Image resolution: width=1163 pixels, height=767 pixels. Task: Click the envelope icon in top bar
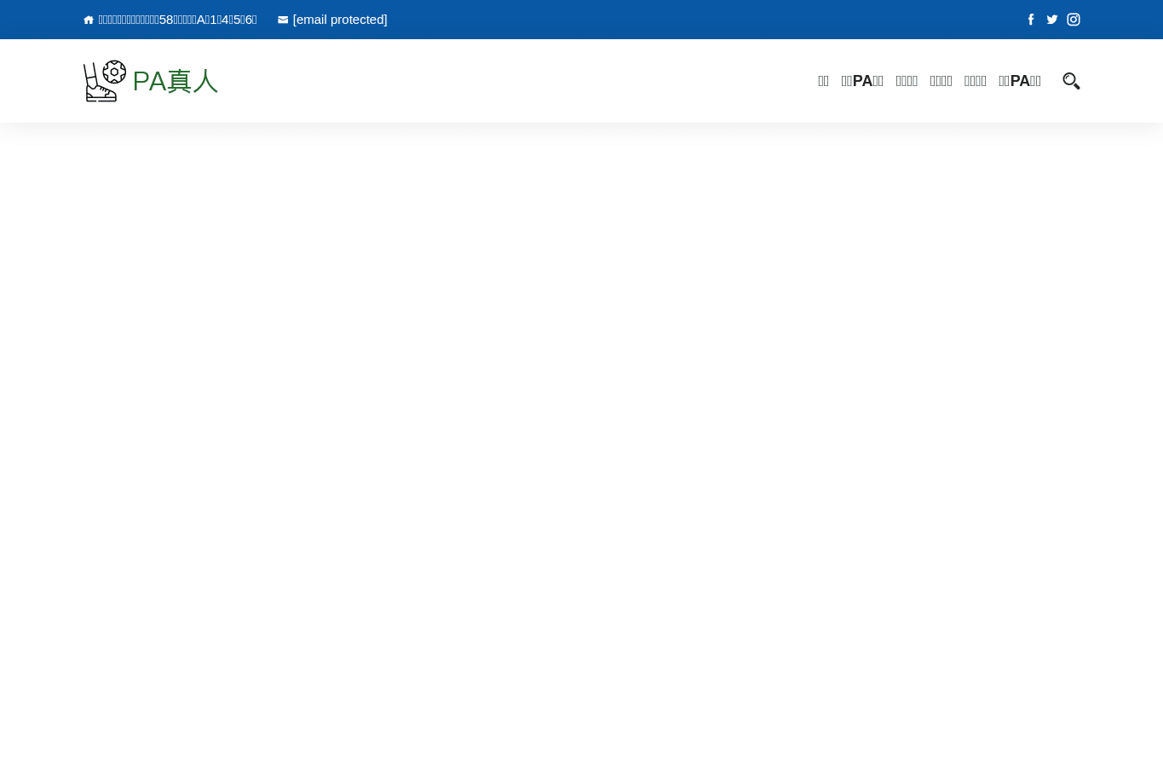(283, 20)
